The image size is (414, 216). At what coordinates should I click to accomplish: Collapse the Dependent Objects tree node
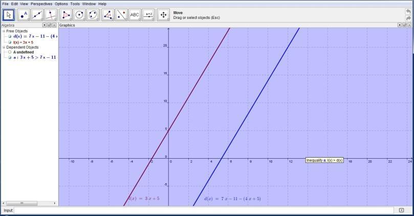pyautogui.click(x=4, y=47)
